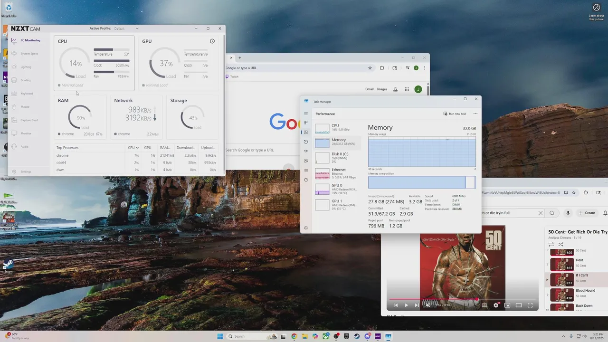Open the Windows Start menu
608x342 pixels.
pyautogui.click(x=220, y=336)
